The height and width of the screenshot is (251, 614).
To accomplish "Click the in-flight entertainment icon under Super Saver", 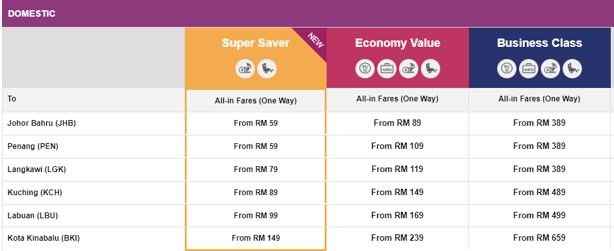I will [245, 69].
